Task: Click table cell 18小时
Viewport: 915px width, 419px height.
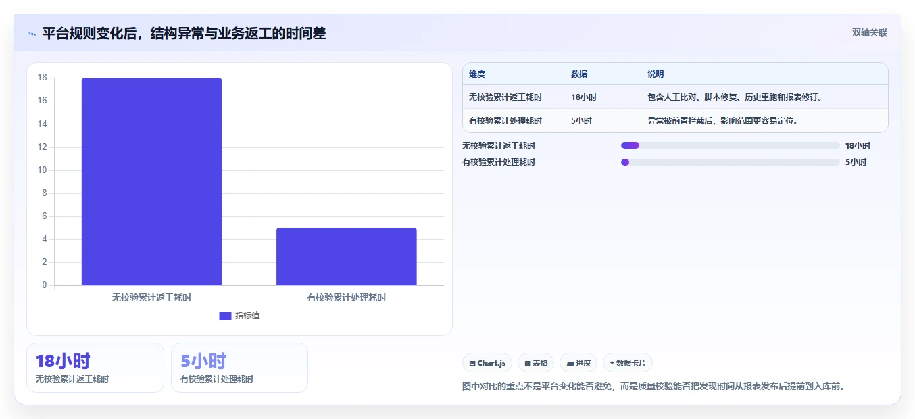Action: 584,97
